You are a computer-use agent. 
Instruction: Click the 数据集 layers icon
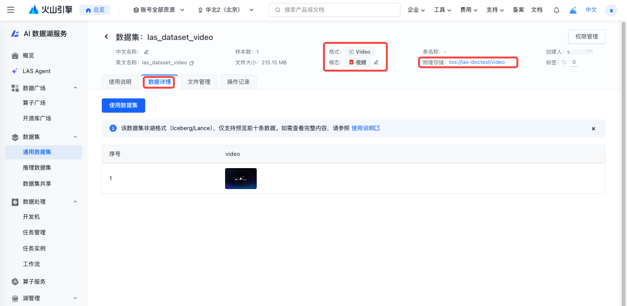coord(15,137)
